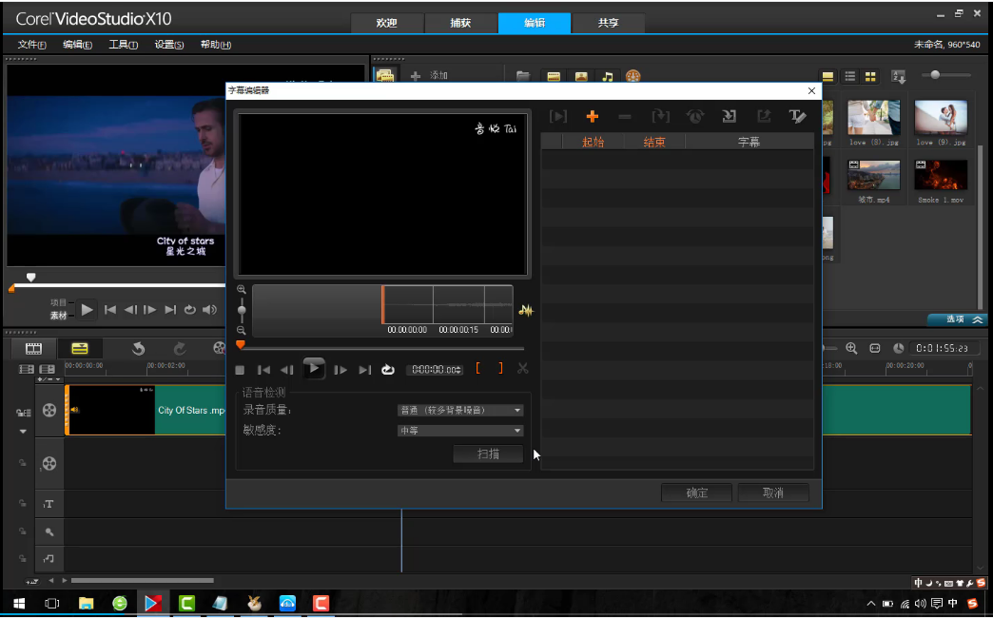
Task: Click the Smoke 1.mov thumbnail
Action: click(x=941, y=175)
